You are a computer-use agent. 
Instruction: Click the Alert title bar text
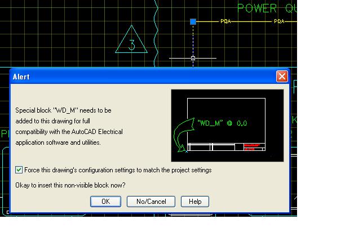21,77
